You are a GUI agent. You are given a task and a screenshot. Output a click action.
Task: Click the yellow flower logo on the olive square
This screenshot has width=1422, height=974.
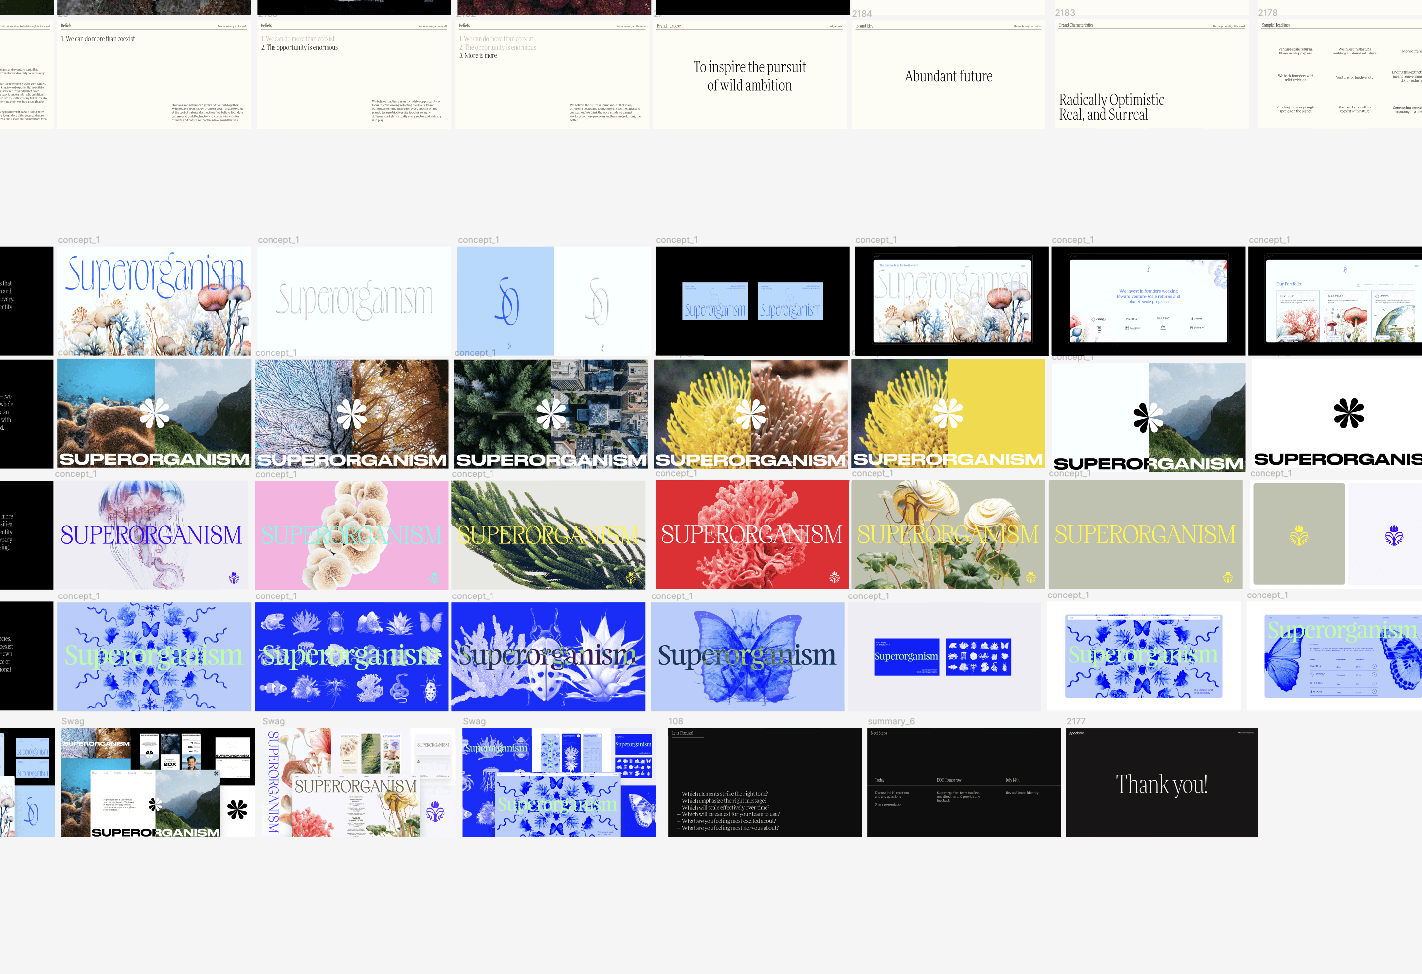coord(1299,536)
